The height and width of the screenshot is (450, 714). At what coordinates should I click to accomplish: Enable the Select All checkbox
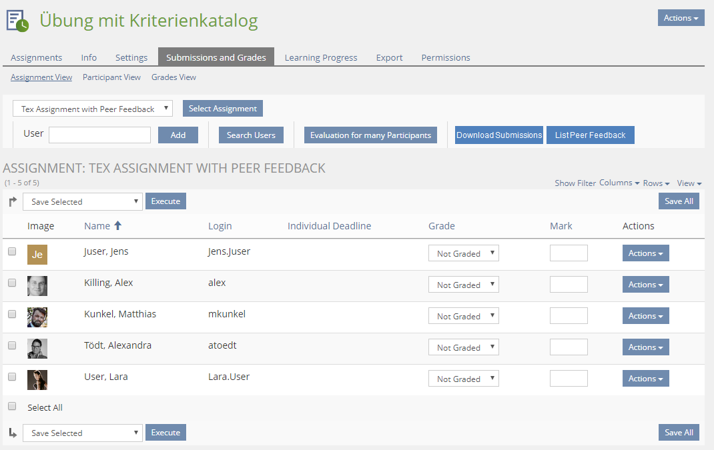[12, 406]
